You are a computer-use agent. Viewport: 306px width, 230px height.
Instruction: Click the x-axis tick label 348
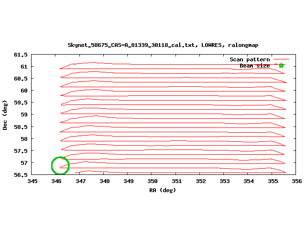tap(105, 181)
